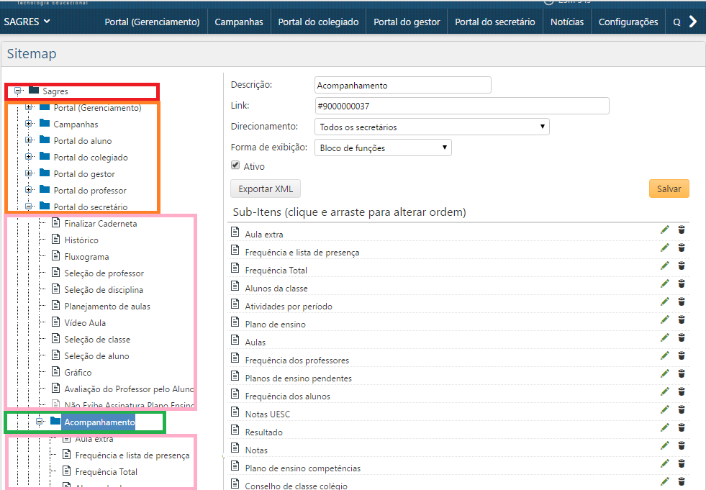Switch to the Portal do gestor tab
This screenshot has width=706, height=490.
click(406, 22)
